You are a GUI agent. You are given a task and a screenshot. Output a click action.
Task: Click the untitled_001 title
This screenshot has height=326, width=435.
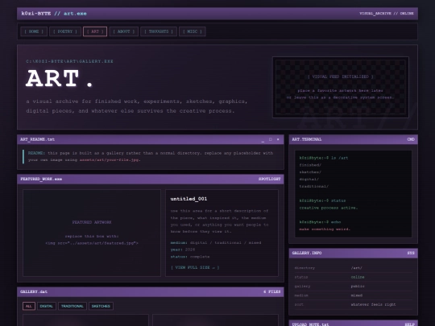pos(189,199)
